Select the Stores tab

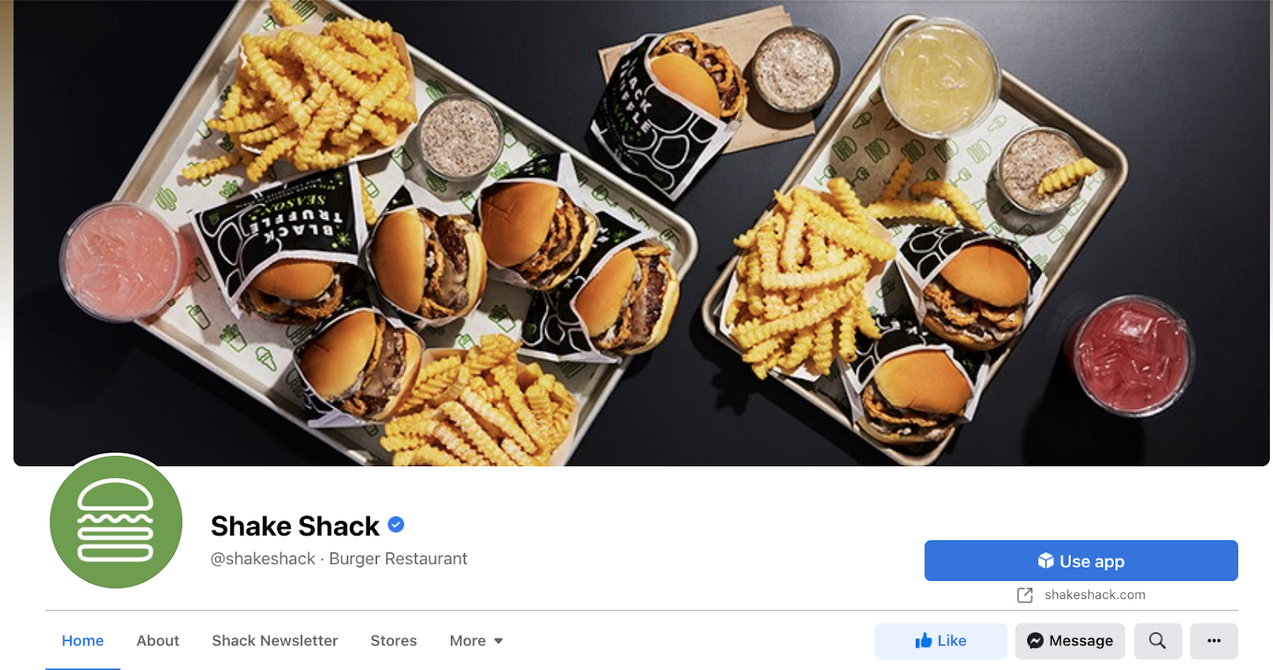[394, 641]
